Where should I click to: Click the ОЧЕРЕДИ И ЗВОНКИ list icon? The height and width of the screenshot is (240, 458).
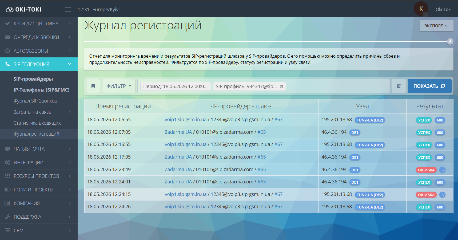[x=7, y=37]
